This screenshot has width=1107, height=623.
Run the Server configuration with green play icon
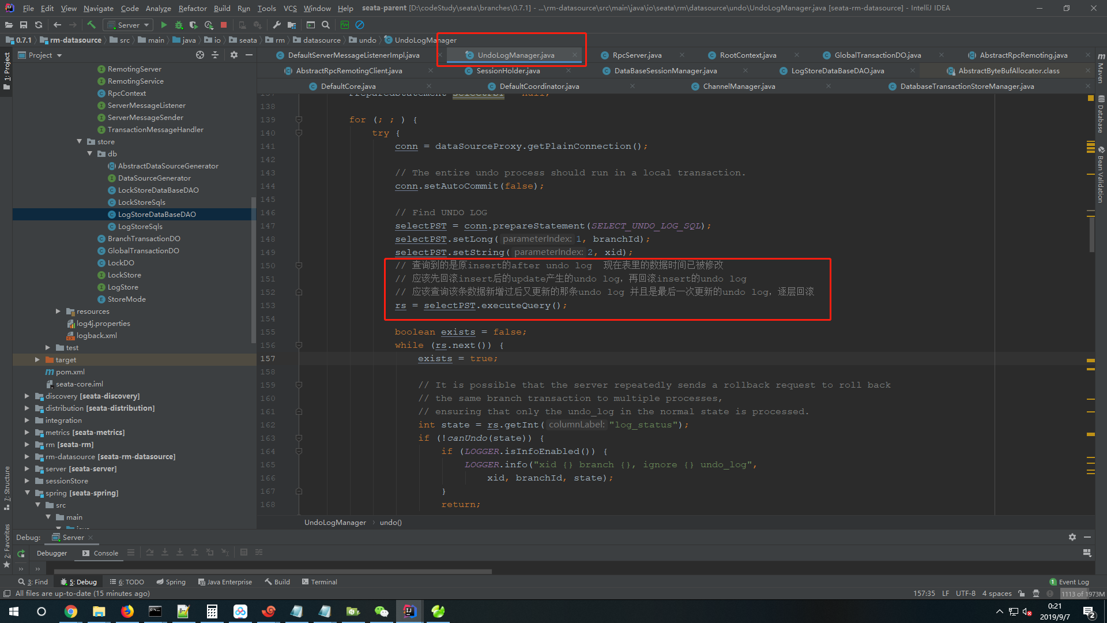coord(164,25)
